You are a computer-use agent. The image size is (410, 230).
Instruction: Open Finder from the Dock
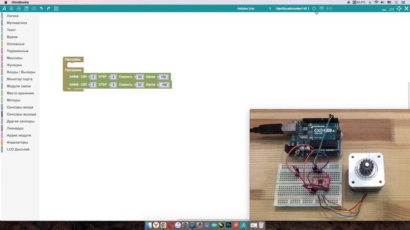tap(149, 225)
